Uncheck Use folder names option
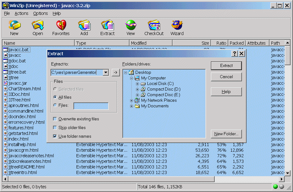The height and width of the screenshot is (192, 293). pos(55,136)
